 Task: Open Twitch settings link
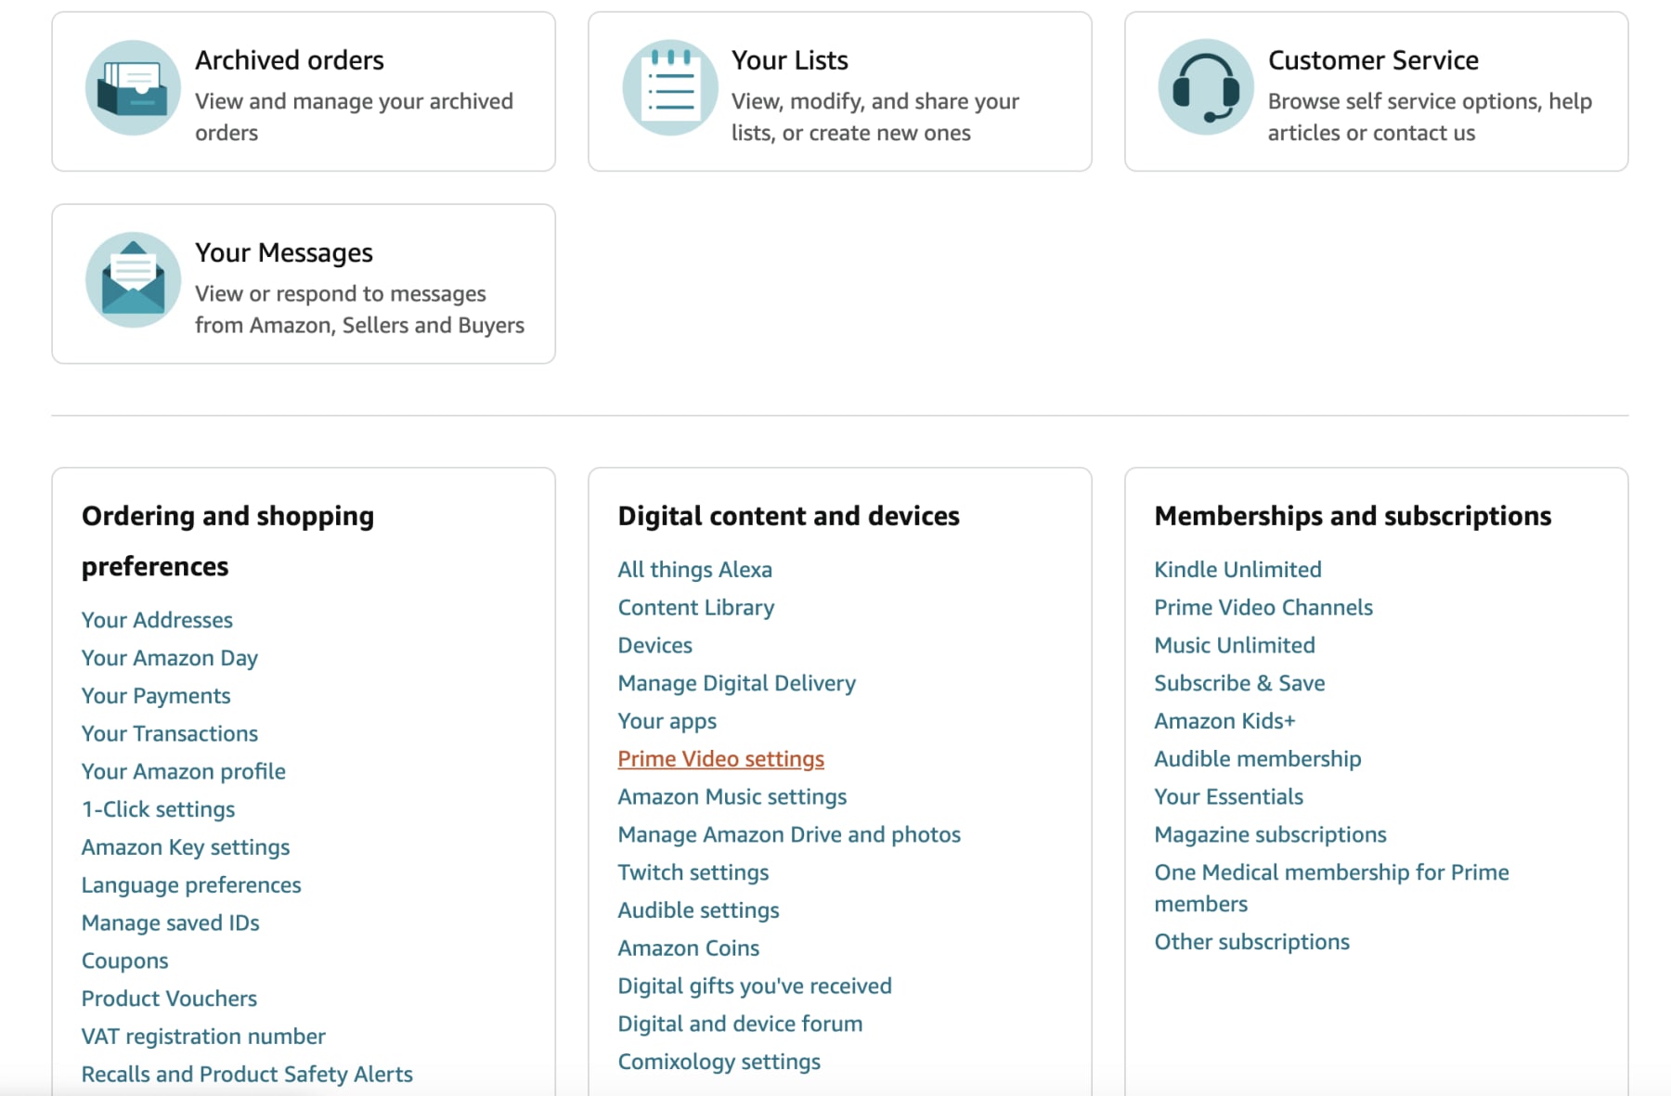[693, 873]
